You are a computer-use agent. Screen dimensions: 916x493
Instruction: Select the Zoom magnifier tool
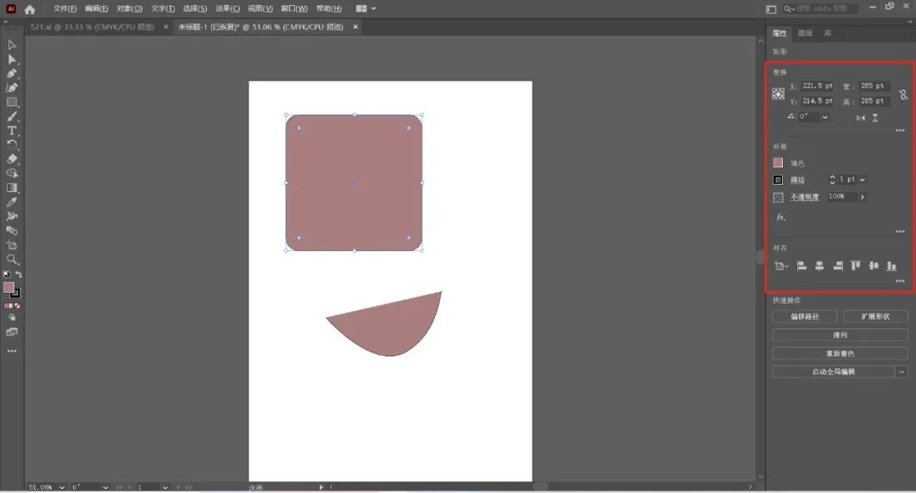click(x=12, y=260)
